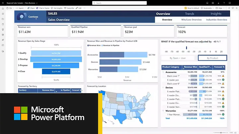Viewport: 239px width, 134px height.
Task: Open the Learn book icon in sidebar
Action: coord(3,45)
